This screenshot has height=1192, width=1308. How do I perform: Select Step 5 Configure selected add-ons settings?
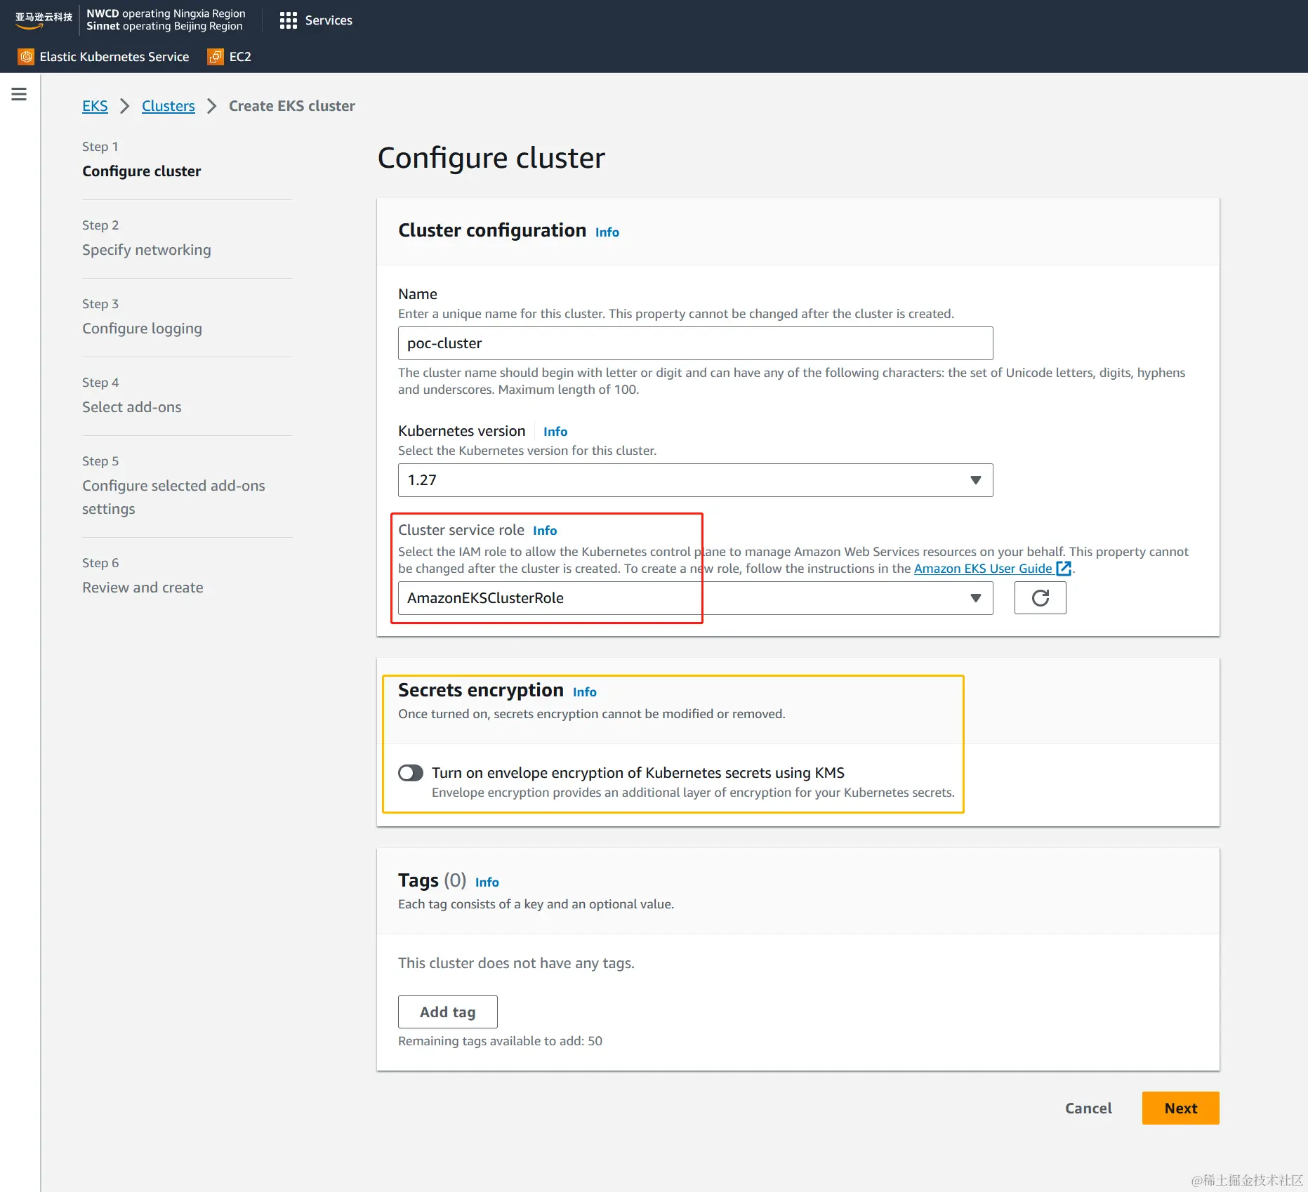173,497
